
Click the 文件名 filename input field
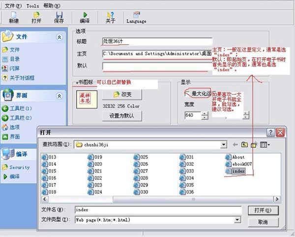coord(157,210)
